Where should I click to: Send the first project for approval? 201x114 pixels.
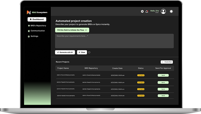(163, 75)
